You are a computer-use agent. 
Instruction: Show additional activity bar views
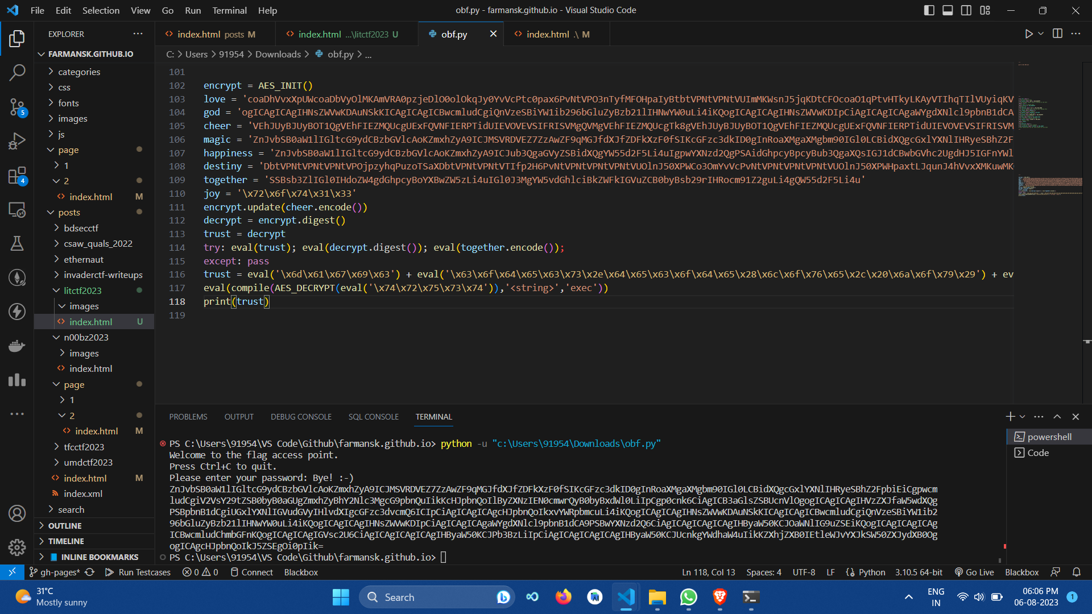(x=17, y=414)
